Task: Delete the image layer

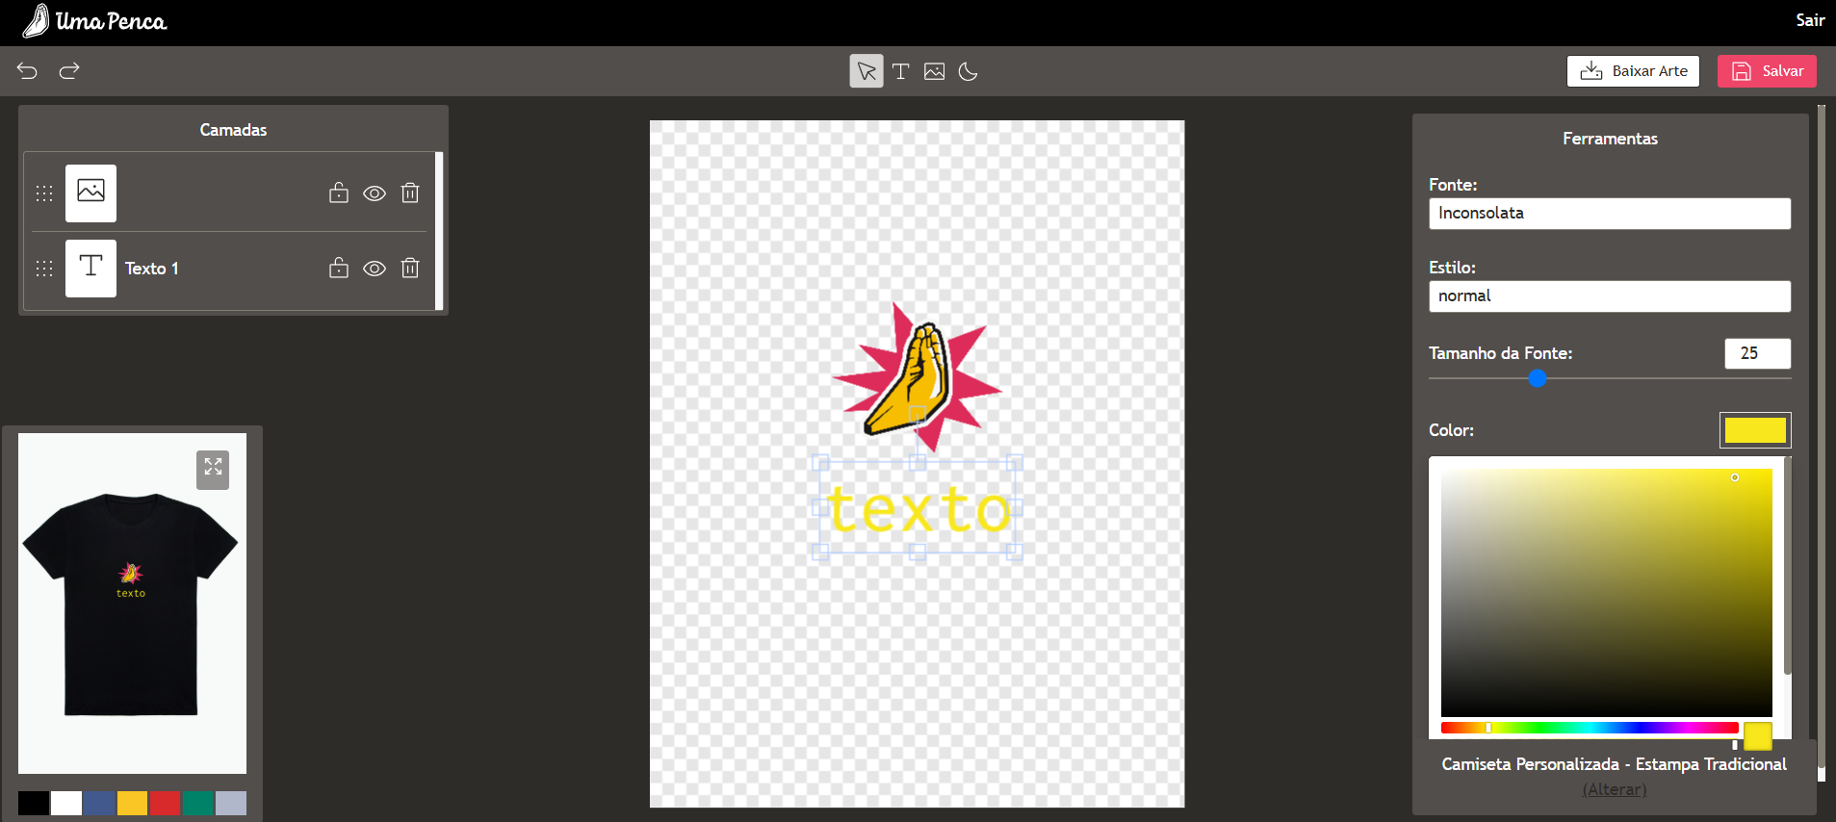Action: [x=410, y=193]
